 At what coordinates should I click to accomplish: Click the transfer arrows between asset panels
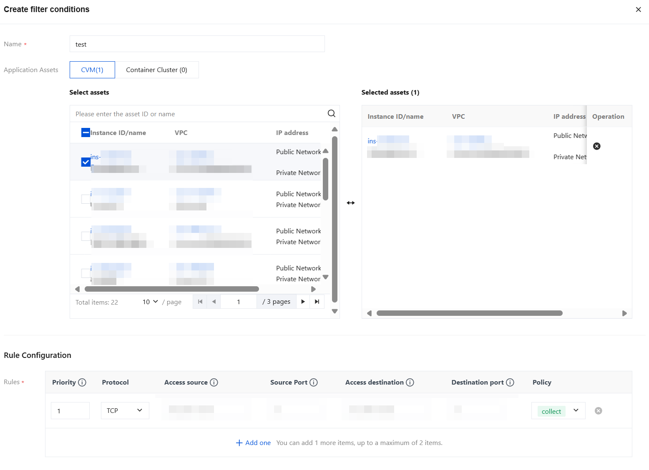click(x=351, y=203)
